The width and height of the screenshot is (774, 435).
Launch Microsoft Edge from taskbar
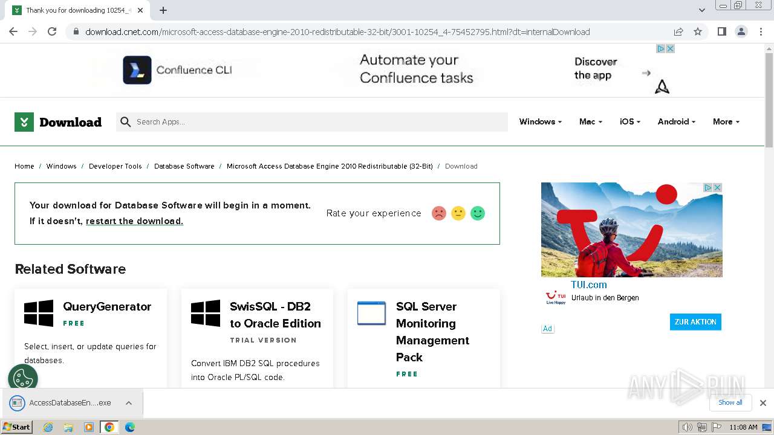pos(129,427)
